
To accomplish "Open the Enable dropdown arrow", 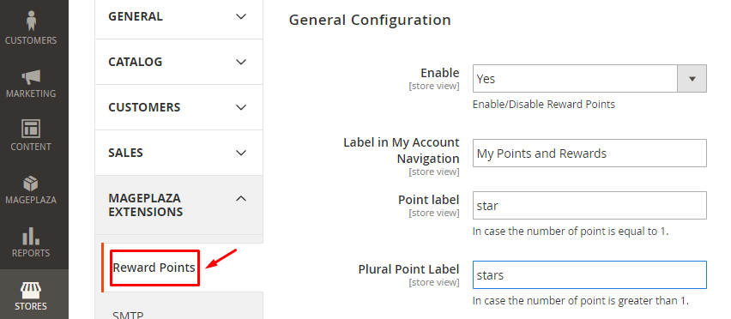I will (x=692, y=79).
